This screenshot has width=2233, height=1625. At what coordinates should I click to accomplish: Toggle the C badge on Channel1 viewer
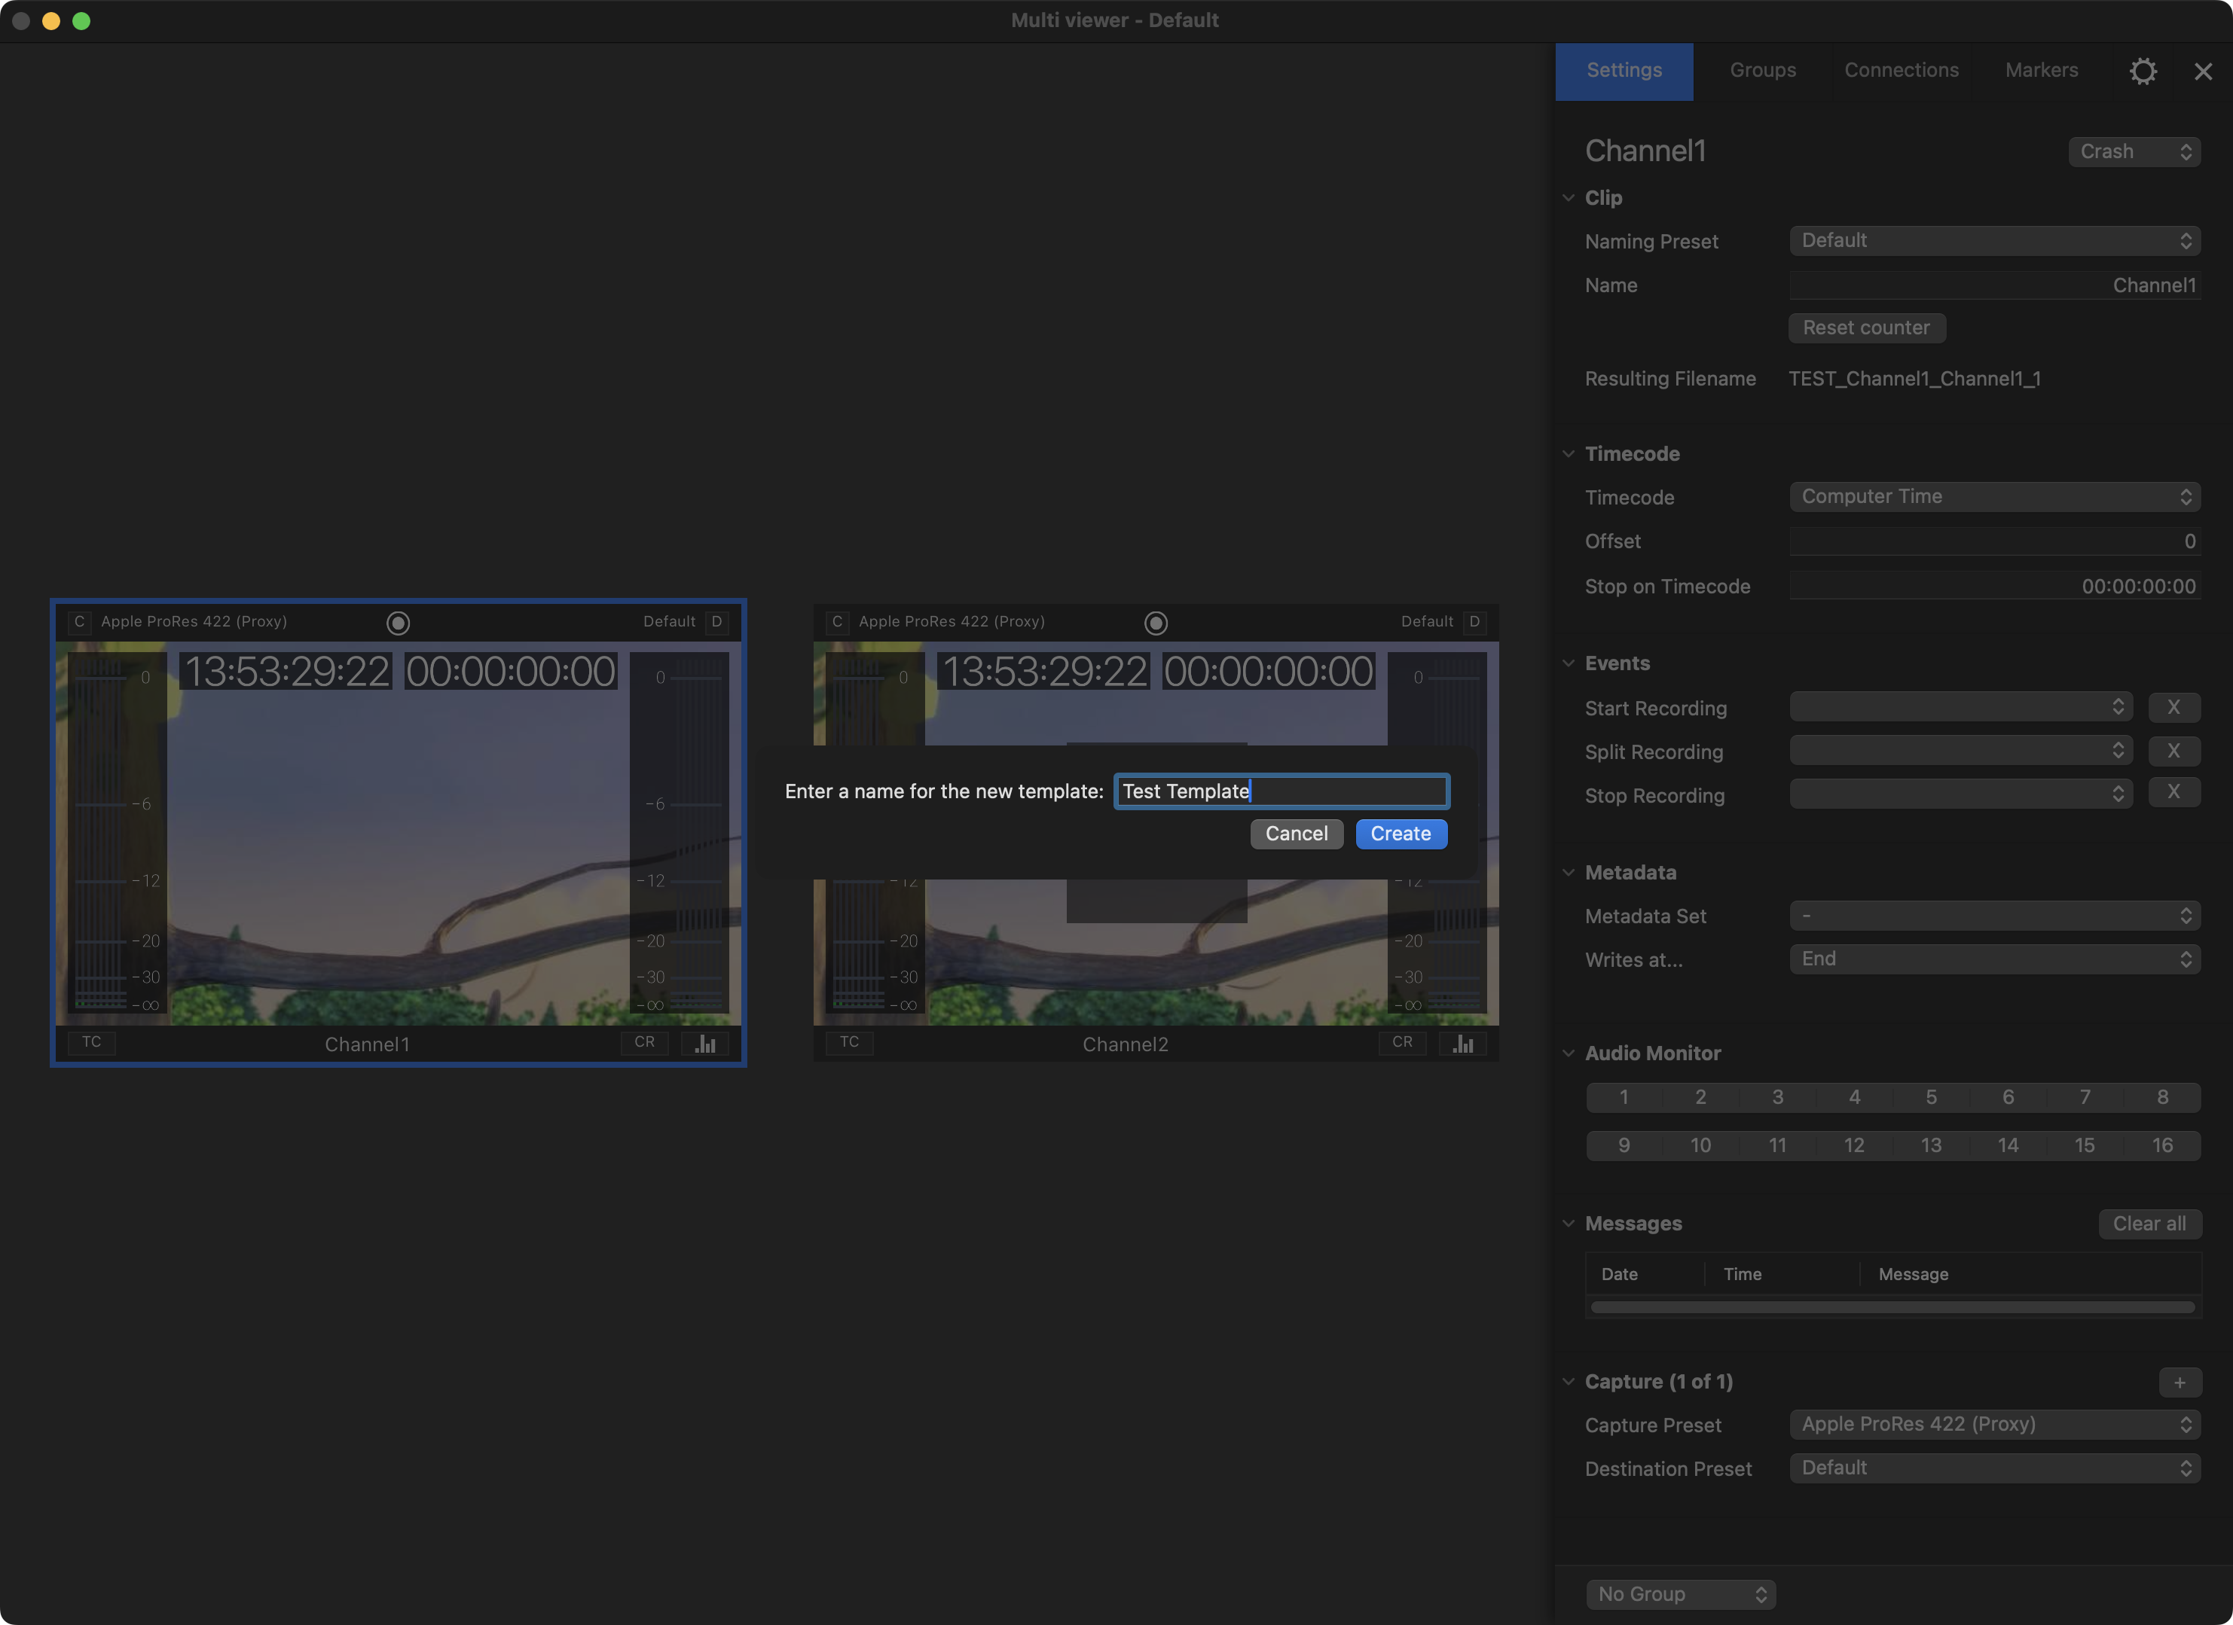80,622
